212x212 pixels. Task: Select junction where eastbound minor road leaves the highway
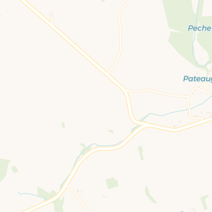click(126, 90)
